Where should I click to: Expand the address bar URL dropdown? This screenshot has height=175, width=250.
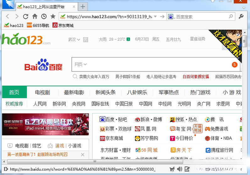pyautogui.click(x=155, y=16)
